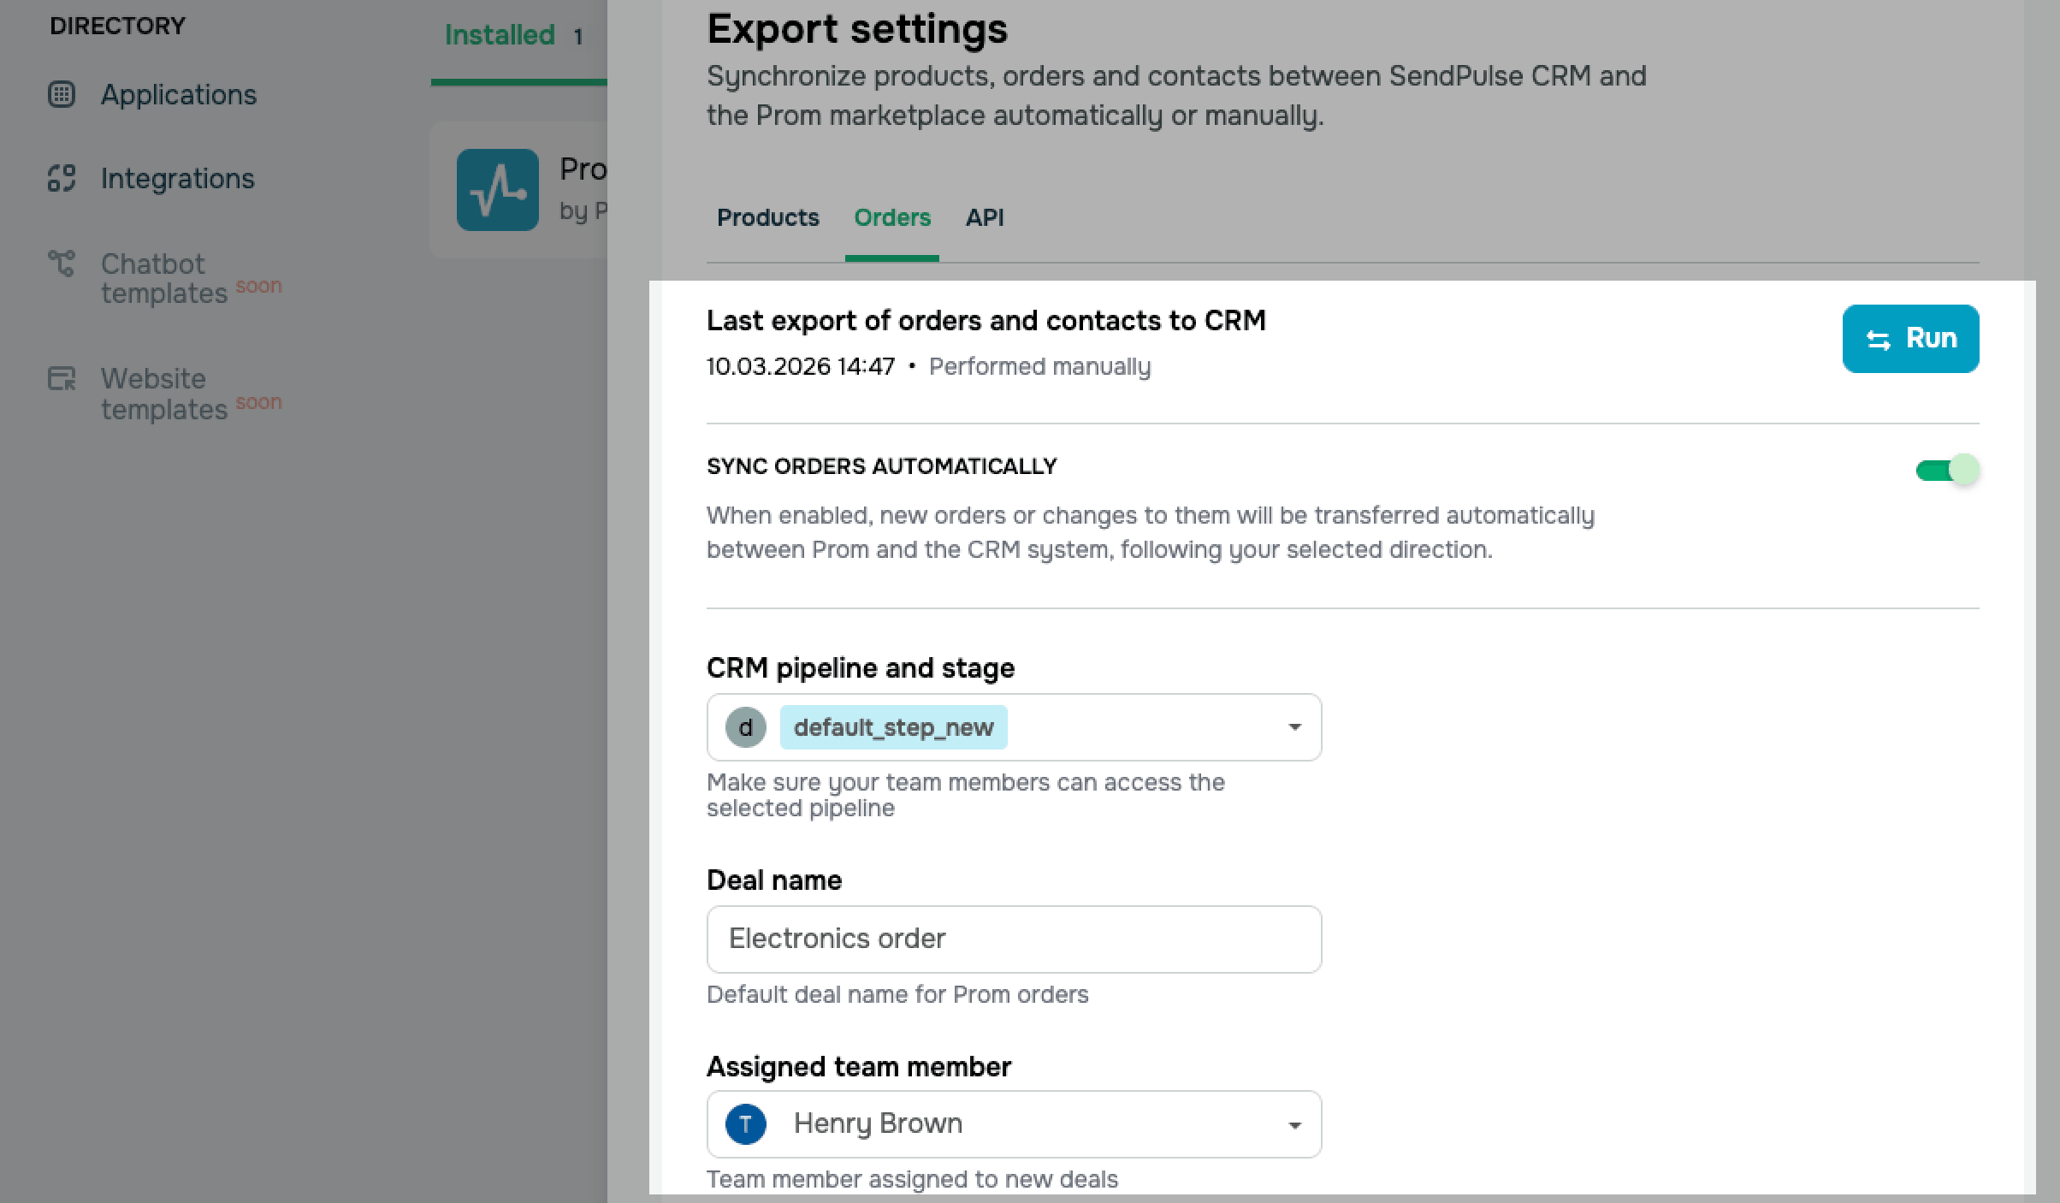
Task: Open the Assigned team member dropdown arrow
Action: 1293,1124
